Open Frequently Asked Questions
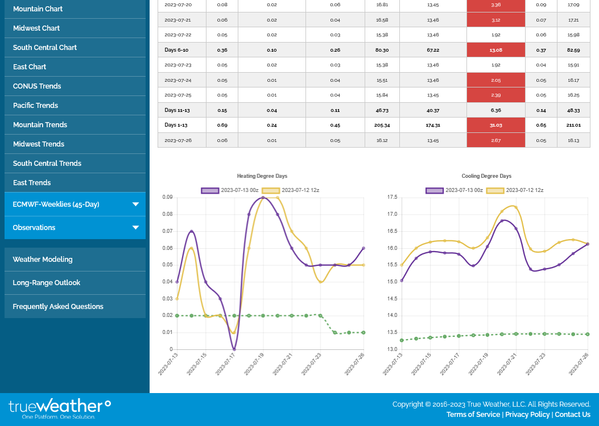 point(58,307)
